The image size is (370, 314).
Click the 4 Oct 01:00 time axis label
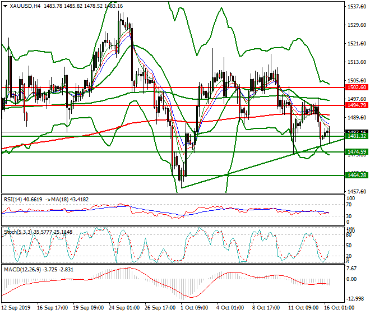click(x=230, y=308)
